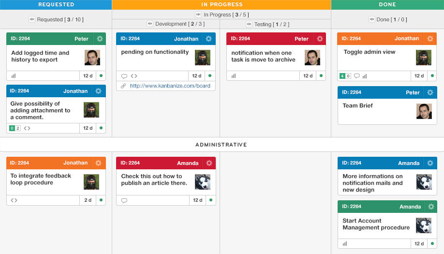
Task: Click green status dot on 'To integrate feedback' card
Action: pyautogui.click(x=101, y=200)
